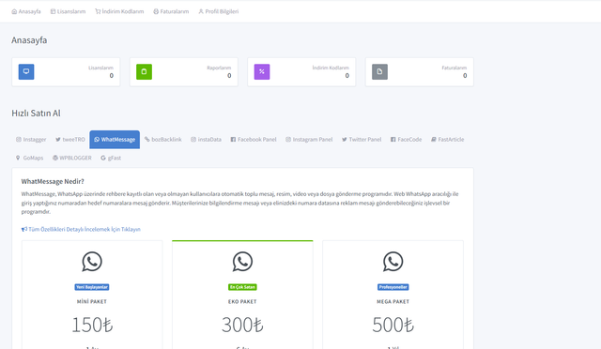Click the MEGA PAKET title

[x=393, y=301]
